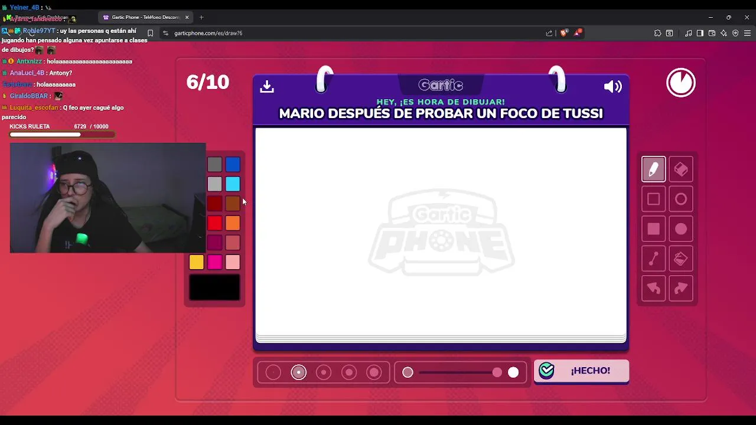Pick the dusty rose color swatch

click(x=233, y=243)
